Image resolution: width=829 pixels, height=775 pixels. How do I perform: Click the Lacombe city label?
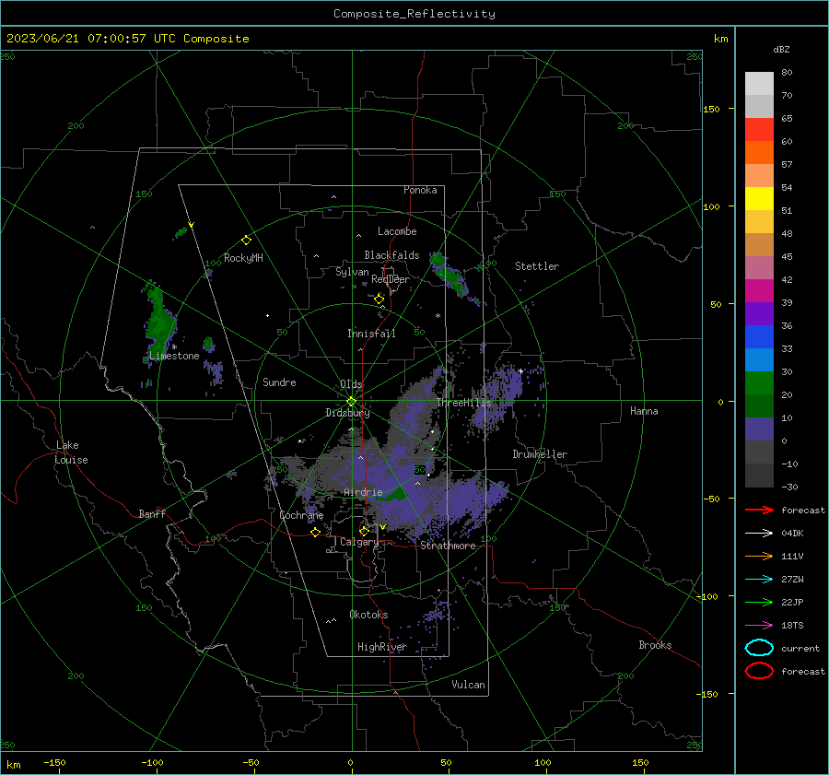tap(397, 231)
